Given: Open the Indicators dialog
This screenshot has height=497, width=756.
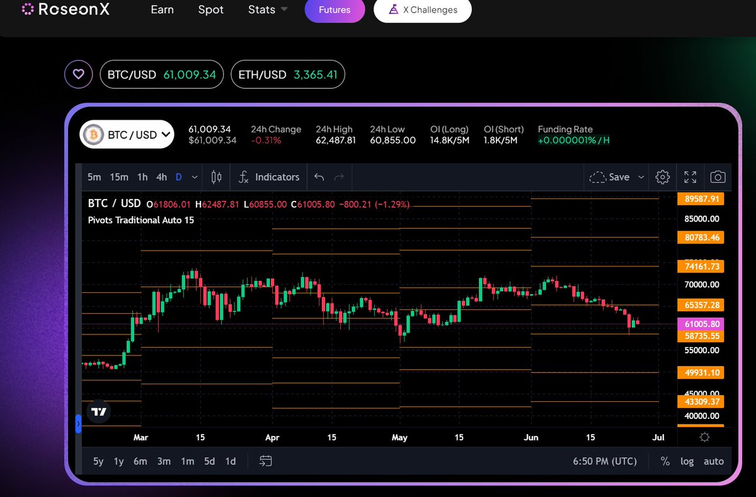Looking at the screenshot, I should pos(269,177).
